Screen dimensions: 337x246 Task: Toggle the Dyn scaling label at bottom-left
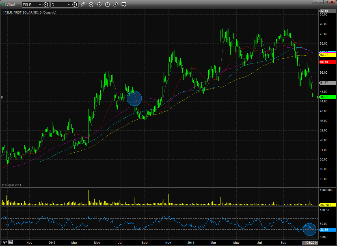(x=4, y=242)
